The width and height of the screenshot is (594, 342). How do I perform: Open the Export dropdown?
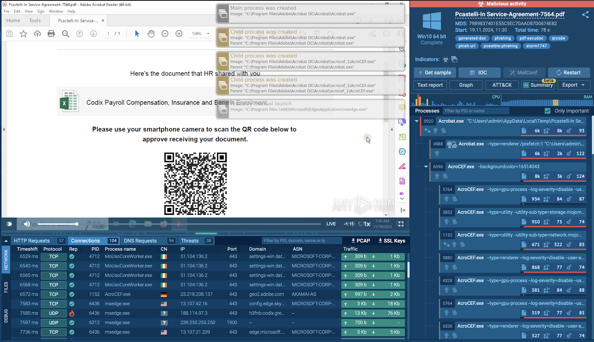[x=573, y=85]
